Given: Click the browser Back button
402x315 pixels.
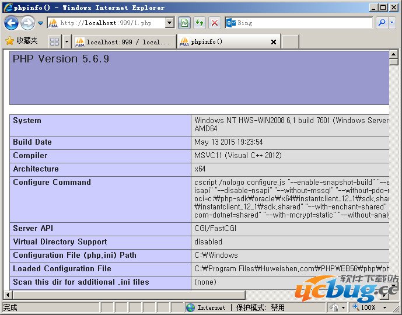Looking at the screenshot, I should coord(11,23).
